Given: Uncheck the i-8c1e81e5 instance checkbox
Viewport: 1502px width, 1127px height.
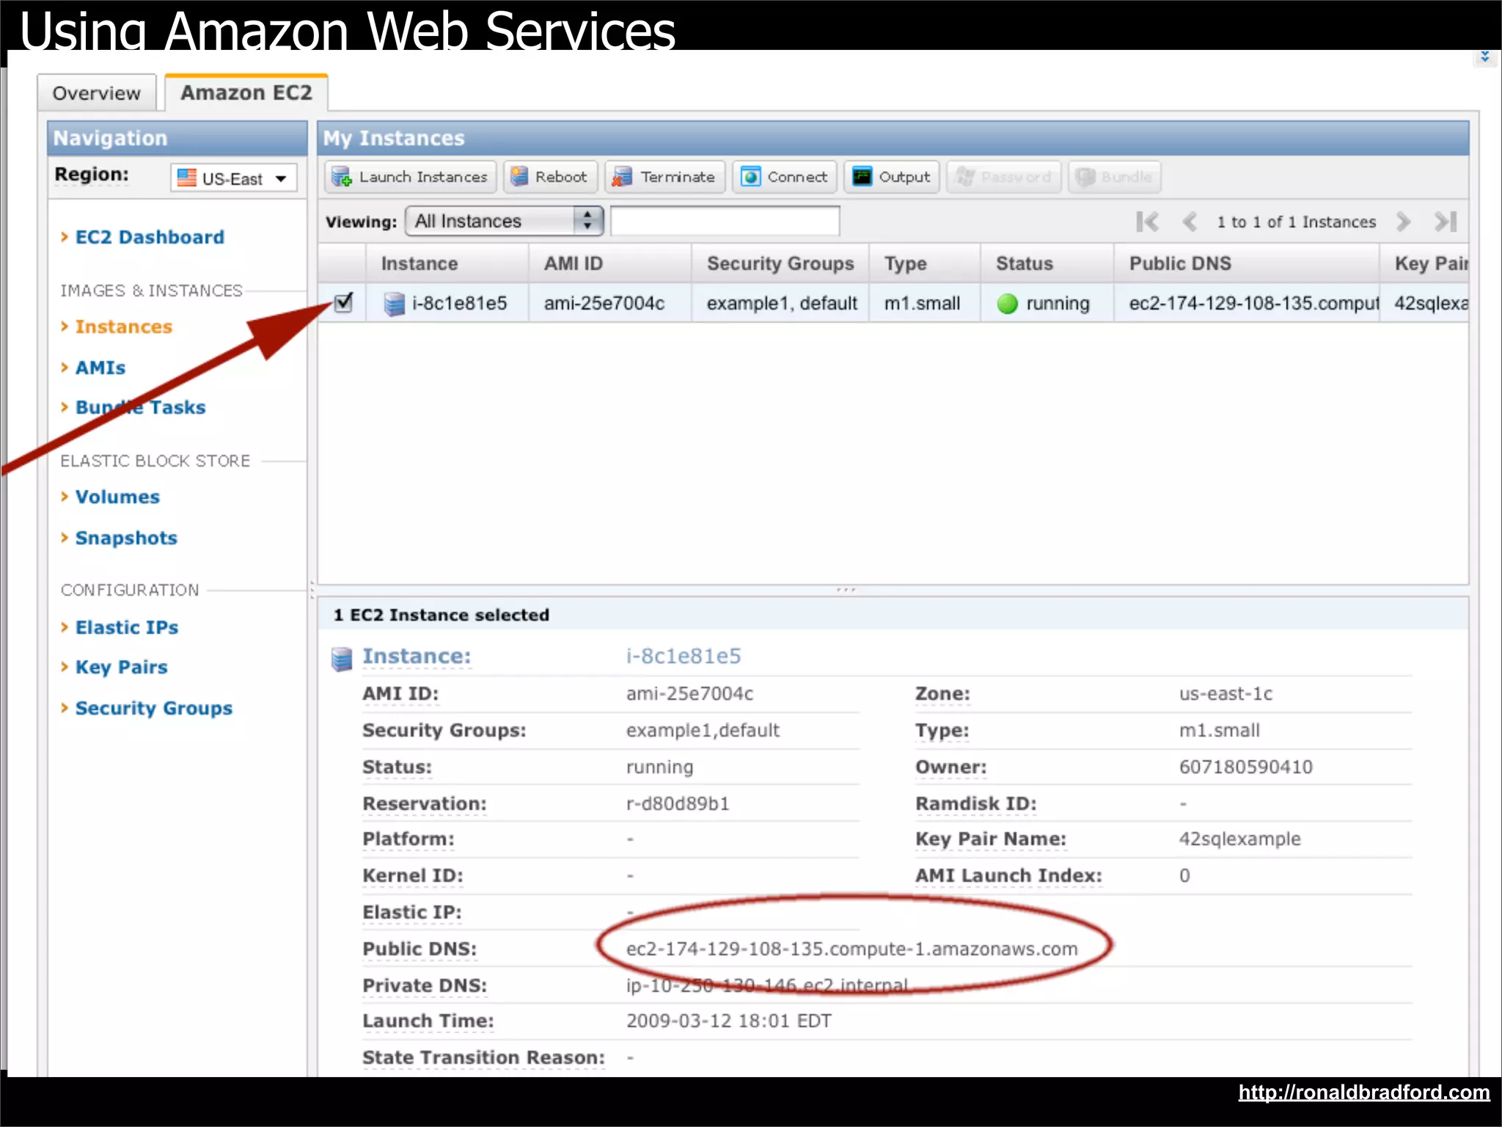Looking at the screenshot, I should [x=343, y=302].
